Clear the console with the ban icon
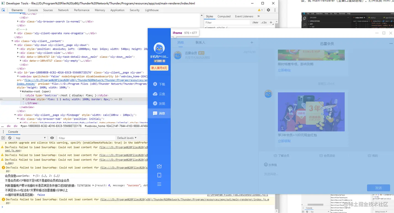This screenshot has width=394, height=213. point(10,138)
